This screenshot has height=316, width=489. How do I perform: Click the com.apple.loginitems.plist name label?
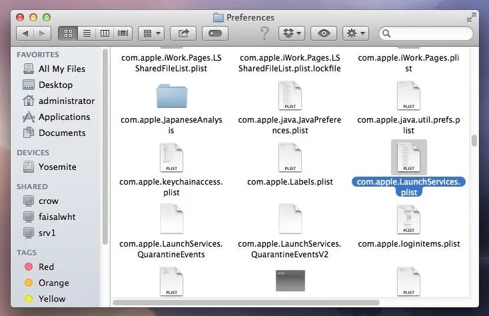point(409,243)
